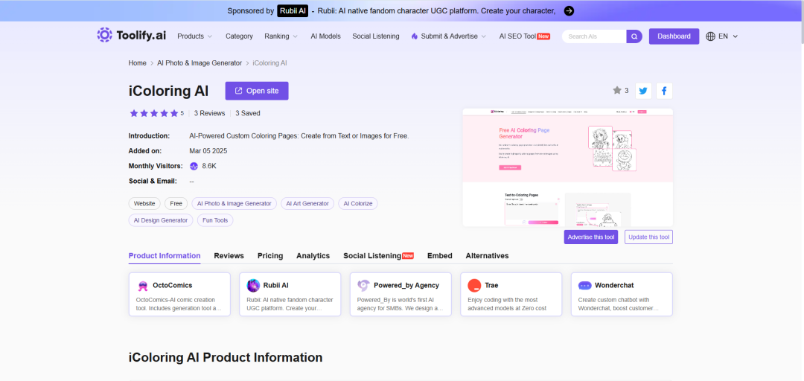Screen dimensions: 804x381
Task: Click the Dashboard button
Action: tap(674, 36)
